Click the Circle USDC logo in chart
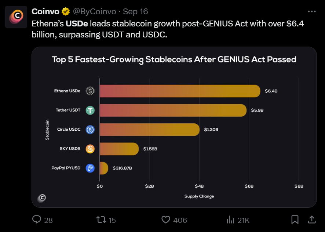 90,130
